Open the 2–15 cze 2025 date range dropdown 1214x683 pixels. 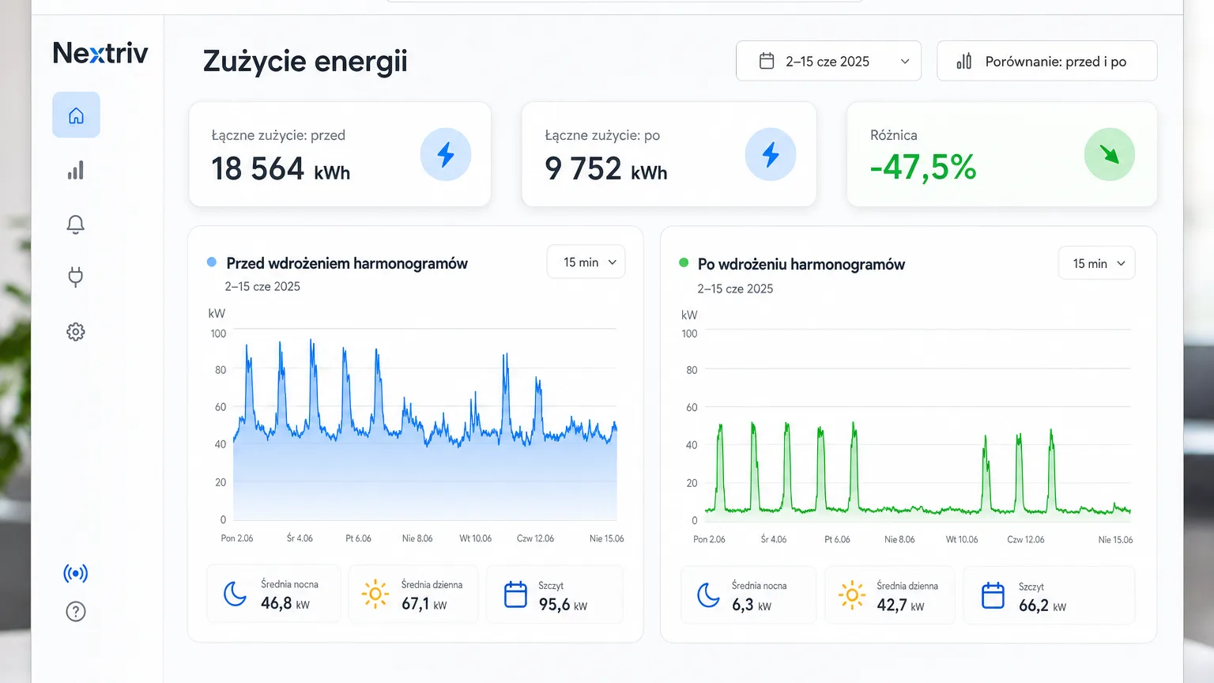[828, 61]
